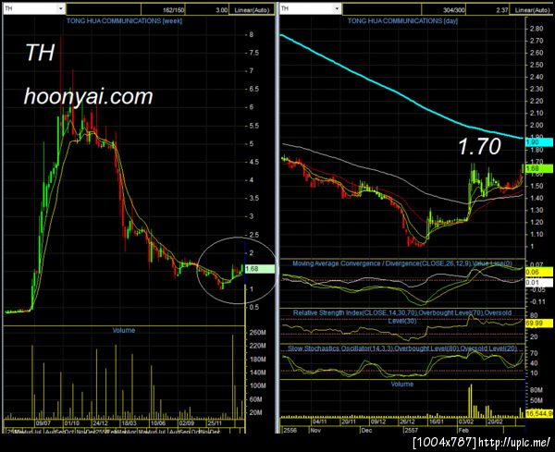The image size is (555, 452).
Task: Click the empty field beside daily TH selector
Action: click(382, 9)
